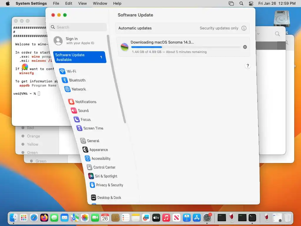This screenshot has width=301, height=226.
Task: Open the App Store from the Dock
Action: pyautogui.click(x=197, y=218)
